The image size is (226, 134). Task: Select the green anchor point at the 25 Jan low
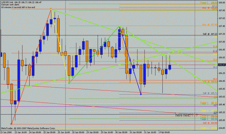coord(69,83)
